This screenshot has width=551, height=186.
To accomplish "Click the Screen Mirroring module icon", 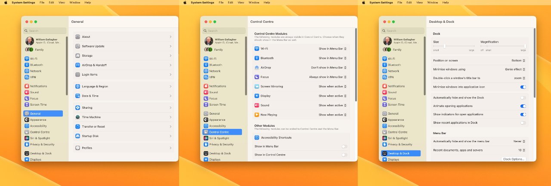I will click(x=257, y=86).
